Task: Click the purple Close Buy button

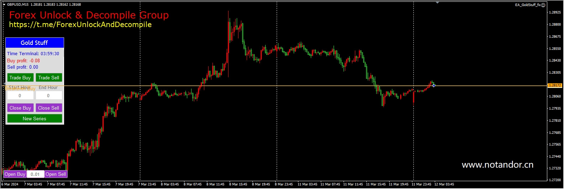Action: (20, 108)
